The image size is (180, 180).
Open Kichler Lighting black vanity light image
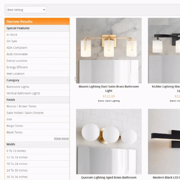click(164, 51)
